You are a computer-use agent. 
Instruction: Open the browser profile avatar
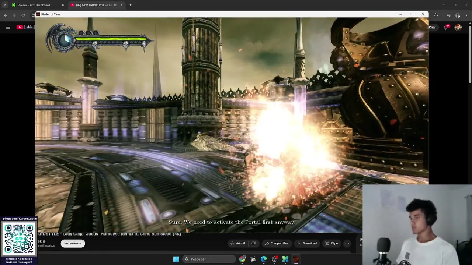tap(458, 15)
